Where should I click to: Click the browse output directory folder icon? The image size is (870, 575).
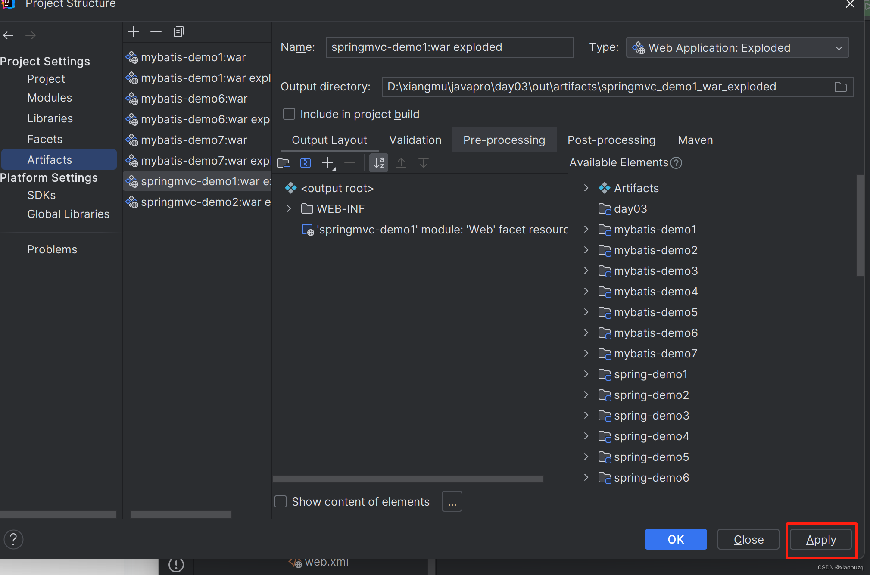[x=840, y=87]
